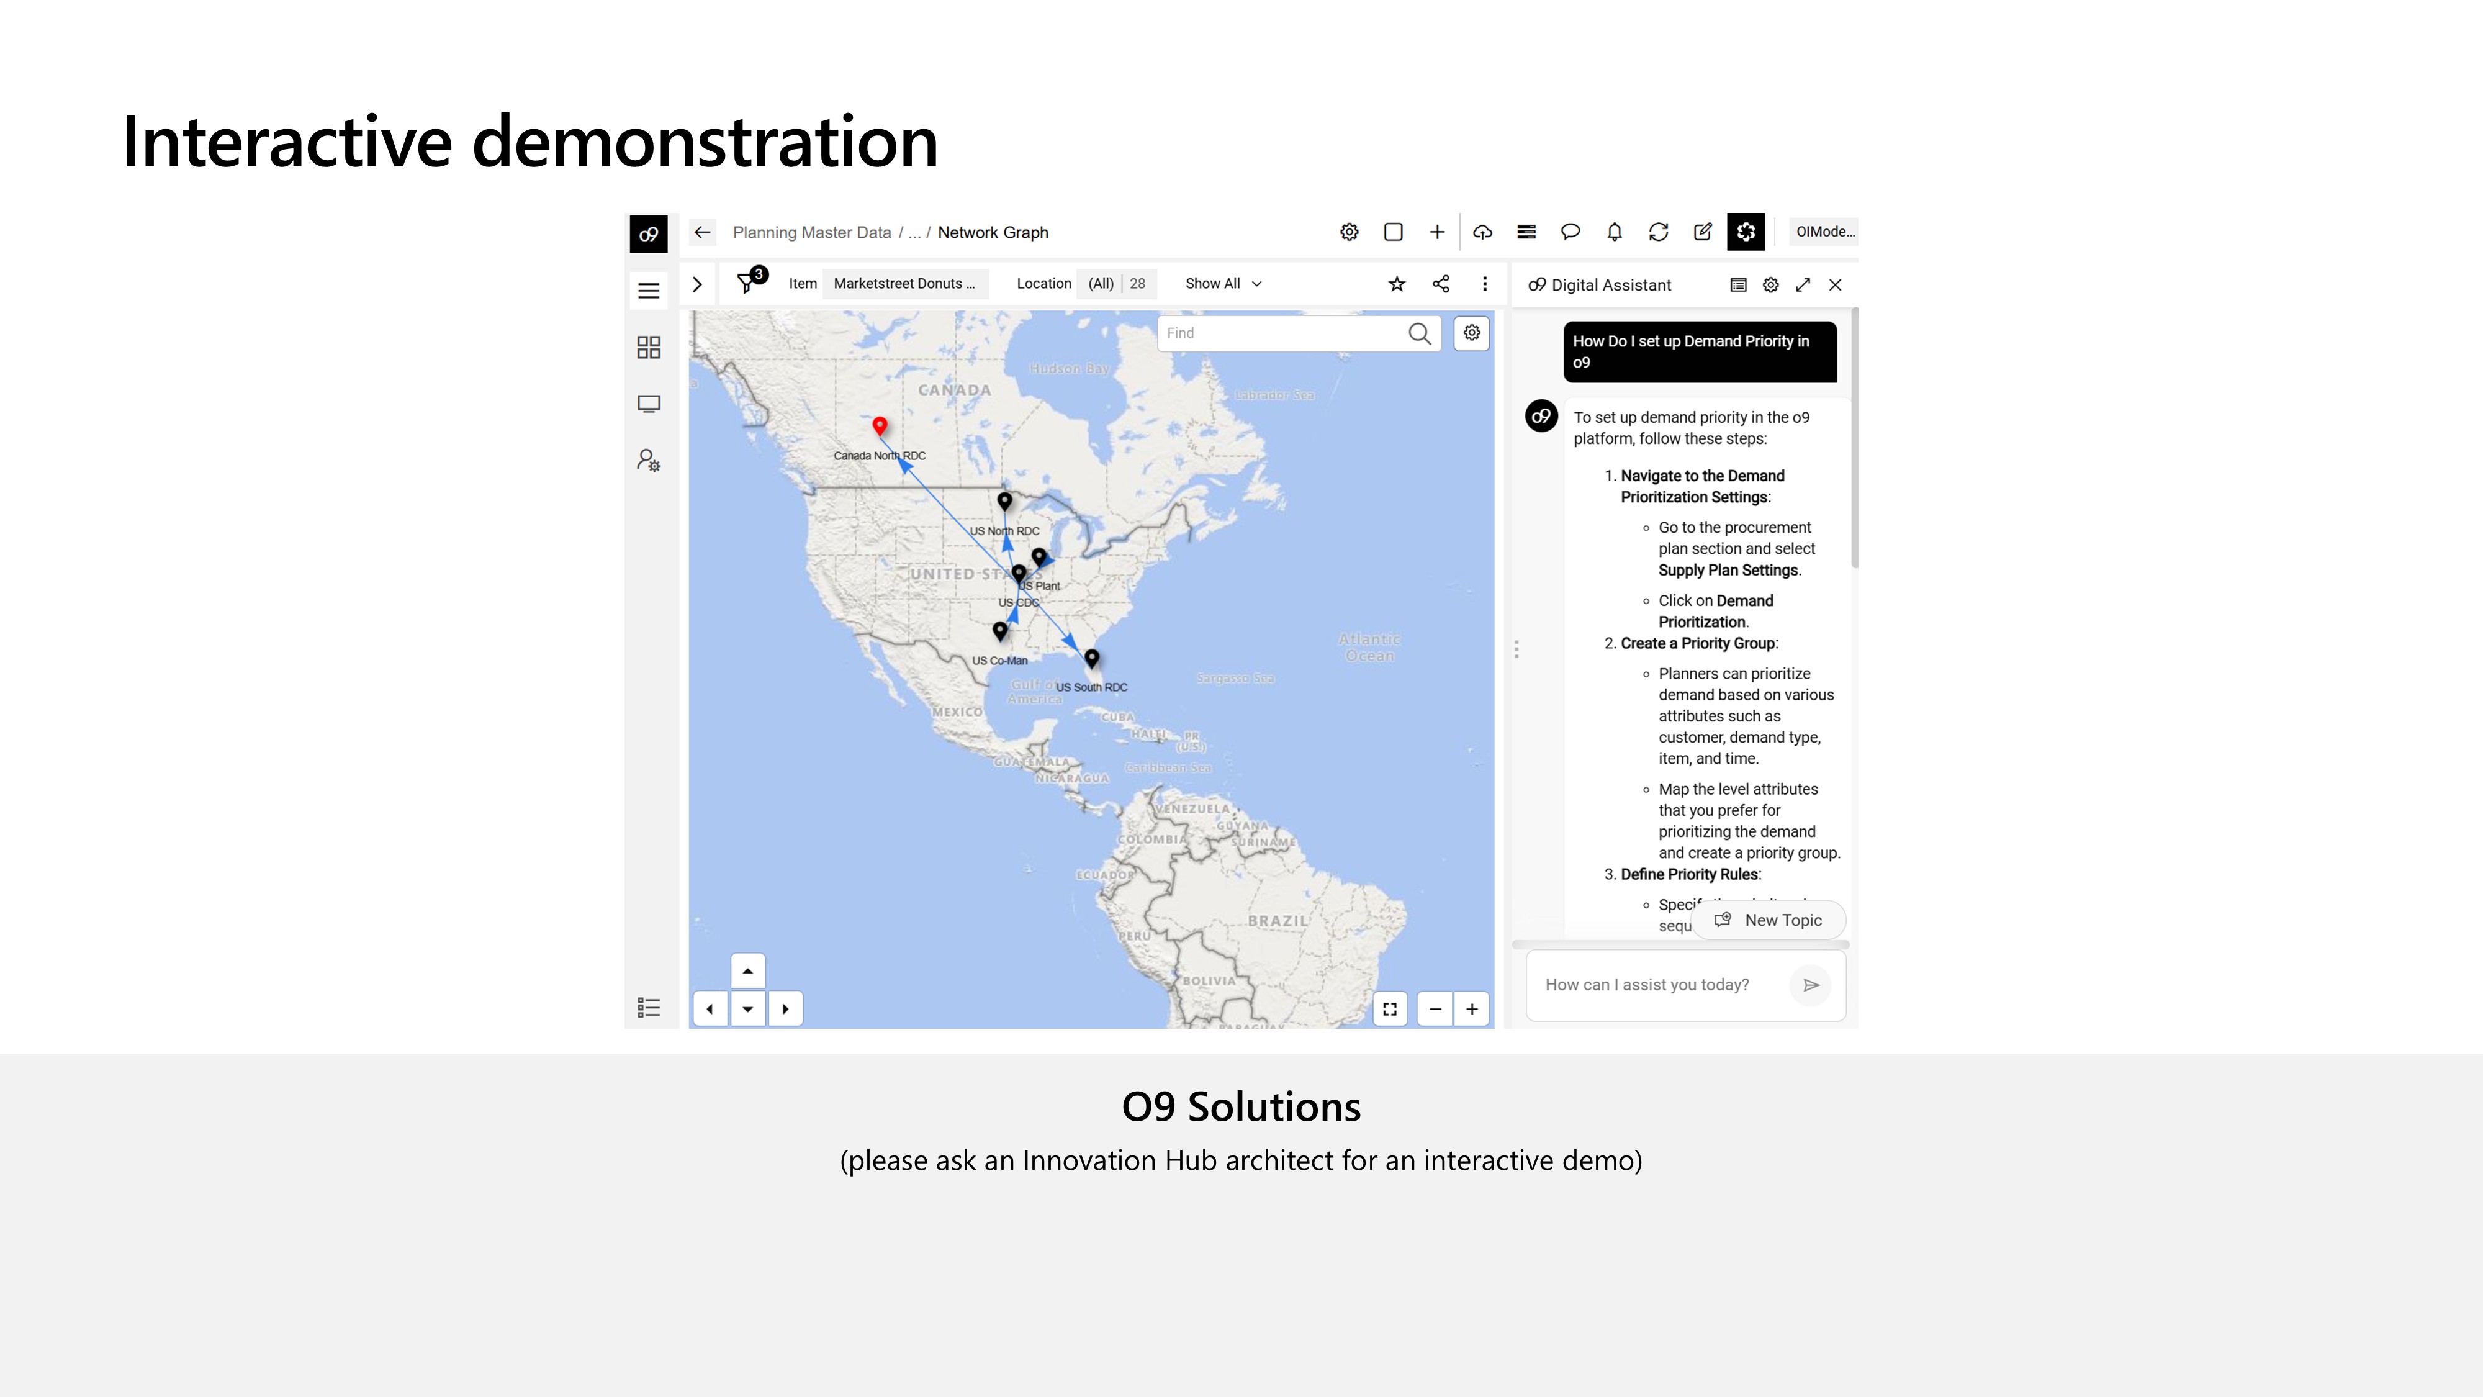Click the magnifier search icon on map
Viewport: 2483px width, 1397px height.
[x=1420, y=333]
